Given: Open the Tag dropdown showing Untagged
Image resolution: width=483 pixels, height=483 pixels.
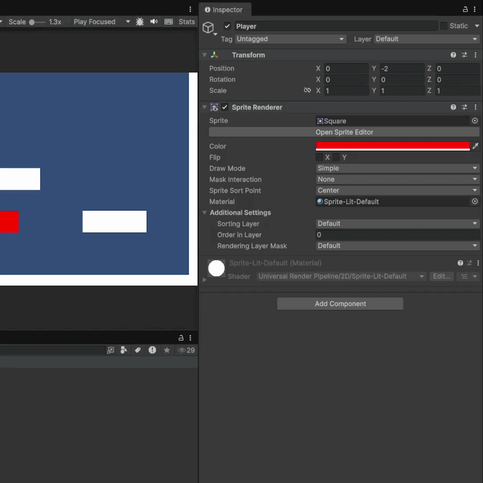Looking at the screenshot, I should (x=290, y=39).
